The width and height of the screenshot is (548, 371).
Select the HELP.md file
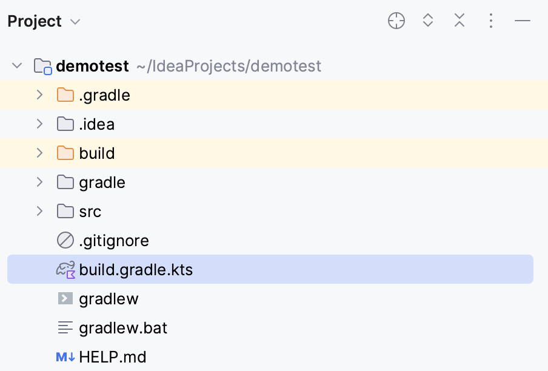click(113, 357)
